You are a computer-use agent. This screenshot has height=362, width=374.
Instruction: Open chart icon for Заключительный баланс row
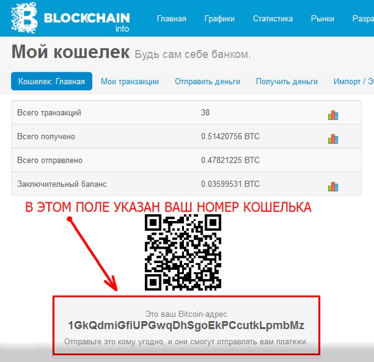coord(333,187)
